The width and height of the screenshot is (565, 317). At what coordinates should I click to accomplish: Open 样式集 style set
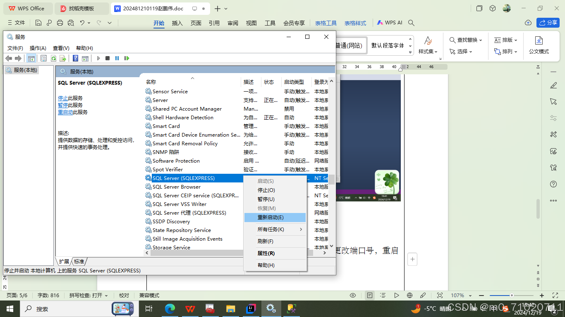pyautogui.click(x=428, y=45)
